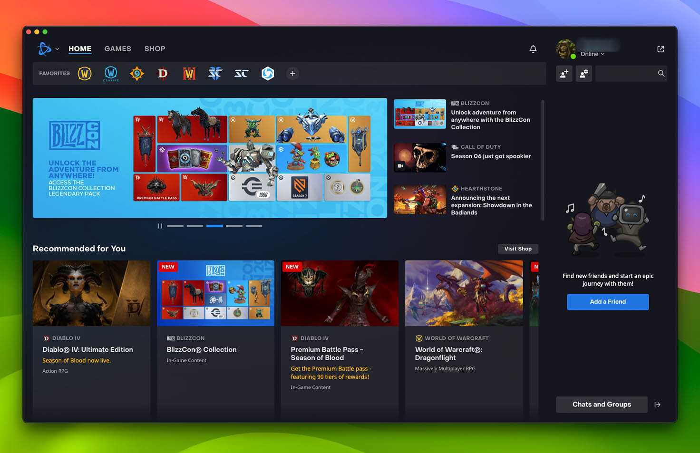Launch WoW Classic favorite icon
Screen dimensions: 700x453
(x=111, y=74)
